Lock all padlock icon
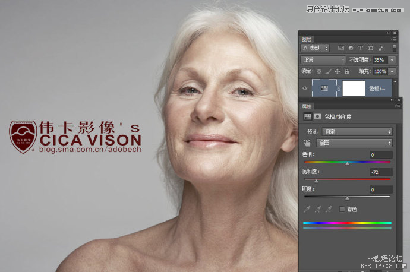The height and width of the screenshot is (272, 410). 347,71
